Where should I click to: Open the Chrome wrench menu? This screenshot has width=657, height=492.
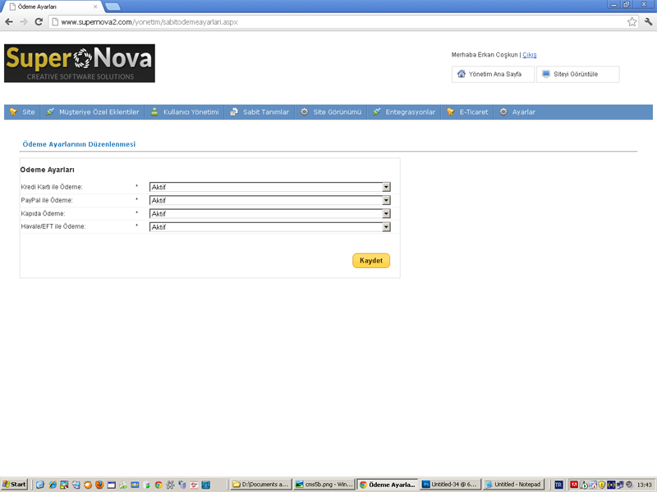tap(648, 22)
